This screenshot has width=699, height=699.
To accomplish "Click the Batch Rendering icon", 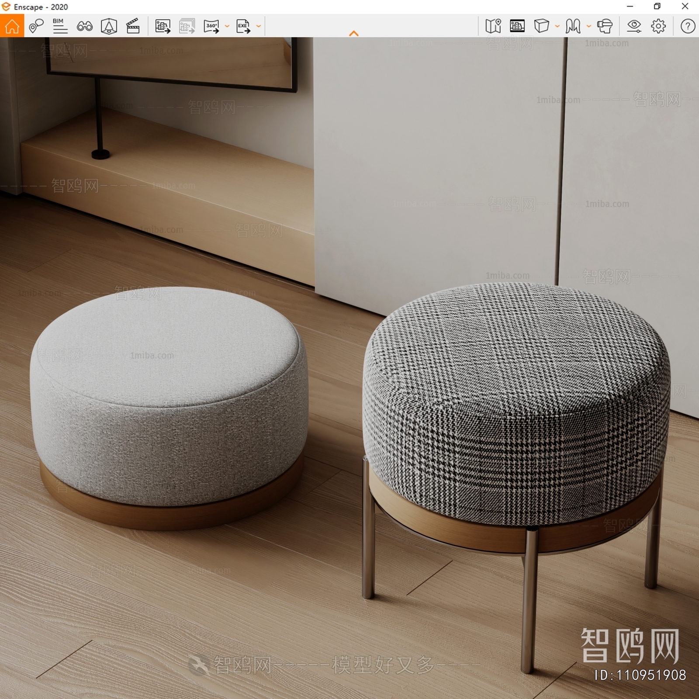I will pyautogui.click(x=187, y=26).
